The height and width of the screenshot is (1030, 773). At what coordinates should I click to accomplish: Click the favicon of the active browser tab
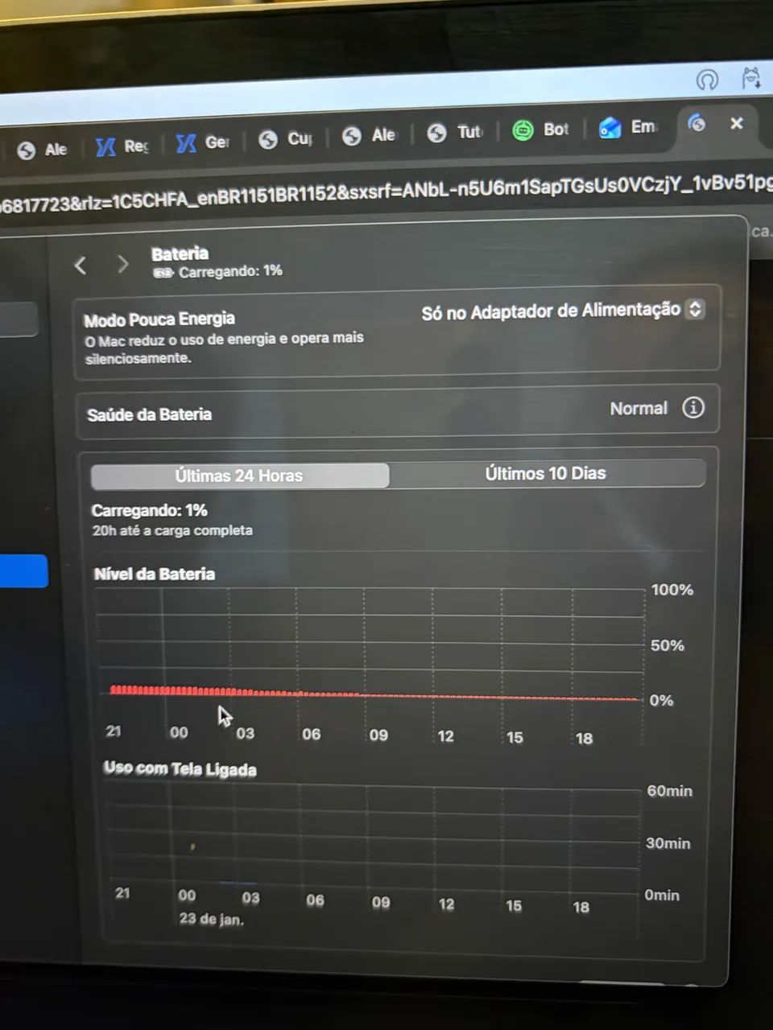(x=697, y=123)
